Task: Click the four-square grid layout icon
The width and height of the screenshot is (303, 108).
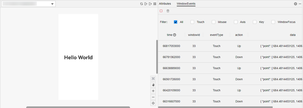Action: [155, 4]
